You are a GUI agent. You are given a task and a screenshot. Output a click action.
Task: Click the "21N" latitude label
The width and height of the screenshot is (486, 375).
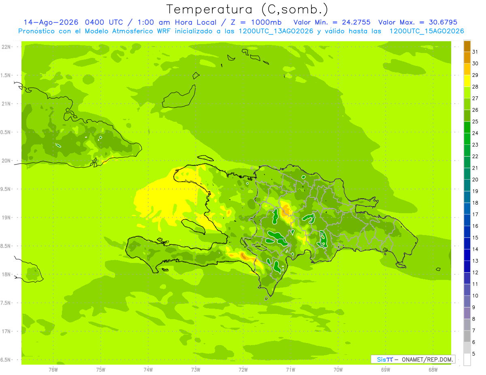click(x=6, y=104)
